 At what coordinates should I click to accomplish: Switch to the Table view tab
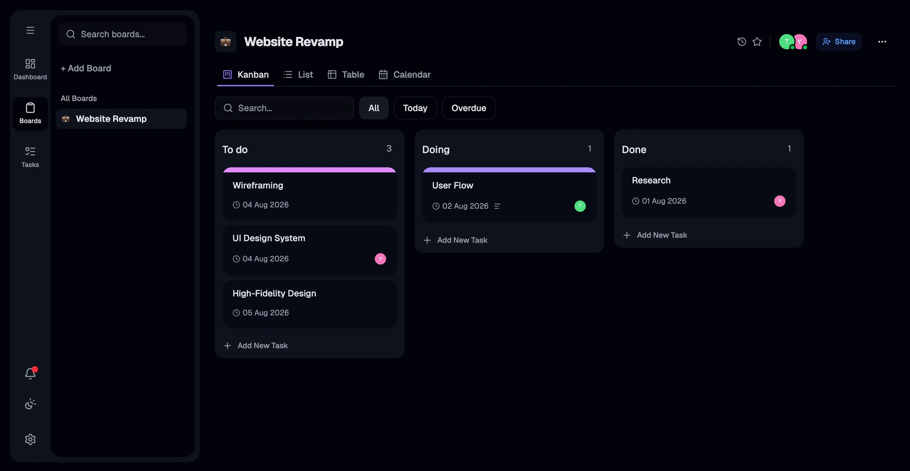[x=346, y=75]
